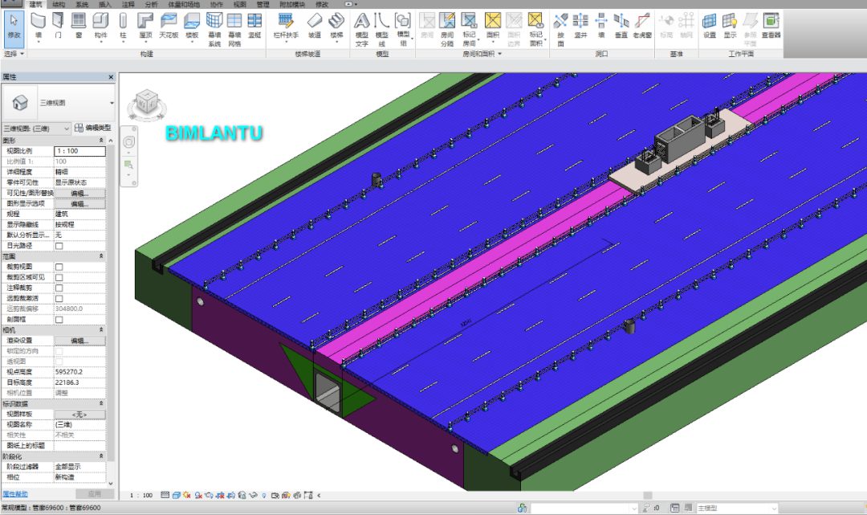Select the 按面 (By Face) opening tool
This screenshot has height=515, width=867.
pos(560,29)
